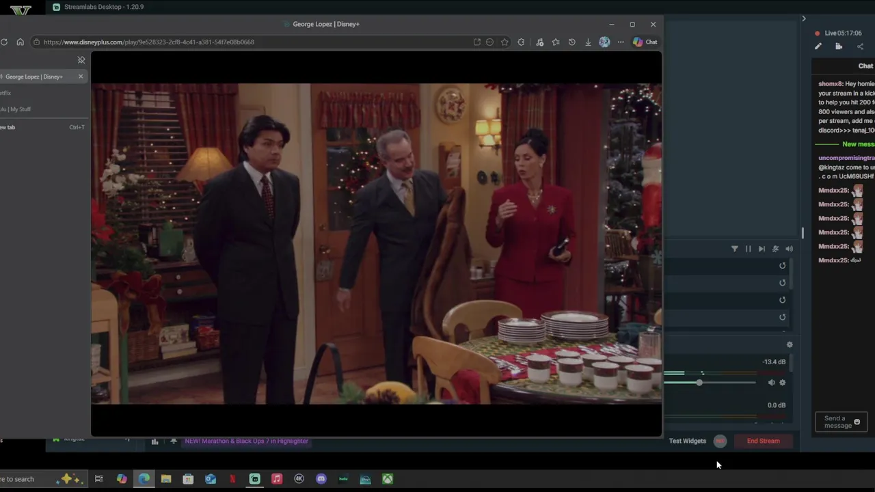875x492 pixels.
Task: Click the Live 05:17:06 stream status
Action: [838, 33]
